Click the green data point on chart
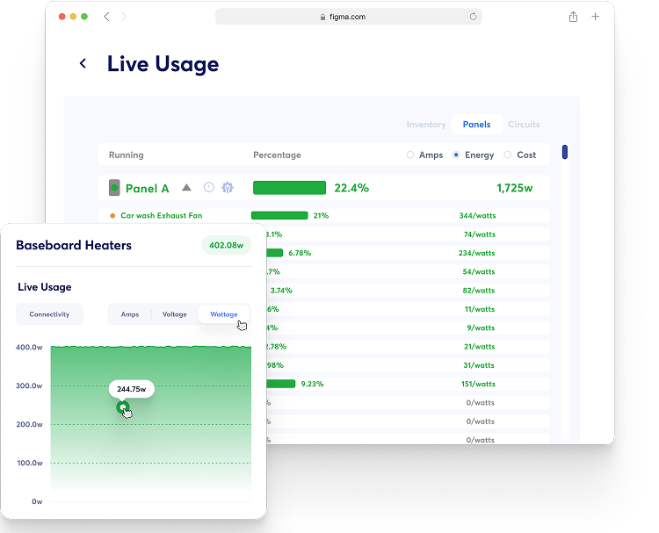Viewport: 659px width, 533px height. point(123,407)
